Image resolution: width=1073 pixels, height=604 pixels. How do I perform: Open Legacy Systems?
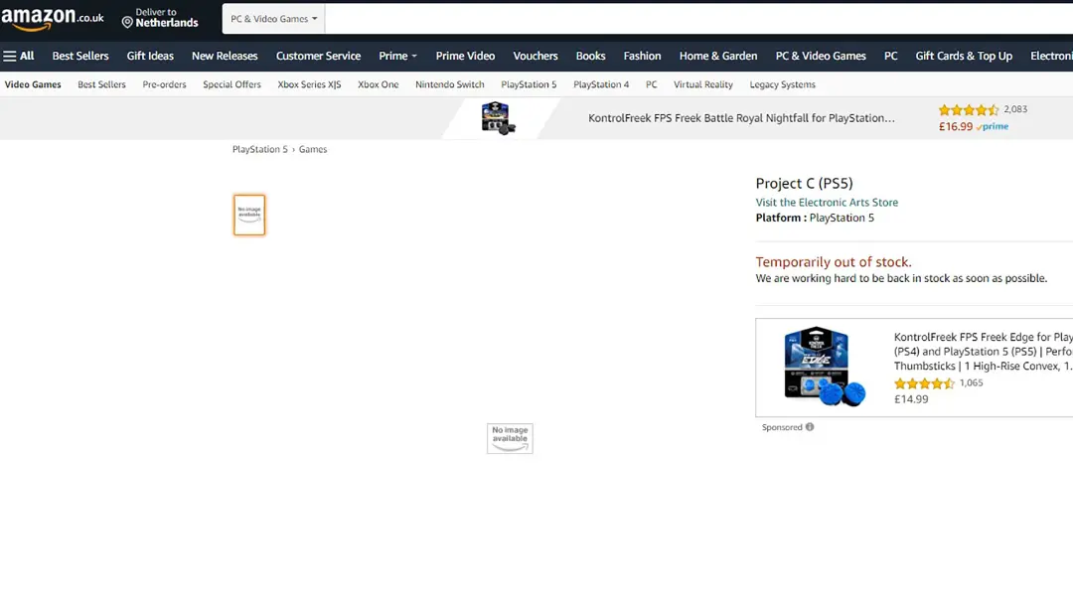782,84
